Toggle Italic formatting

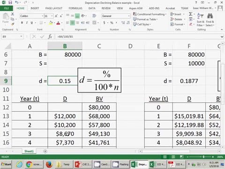27,23
